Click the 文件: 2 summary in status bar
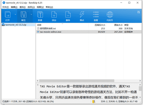143x105 pixels. tap(119, 101)
